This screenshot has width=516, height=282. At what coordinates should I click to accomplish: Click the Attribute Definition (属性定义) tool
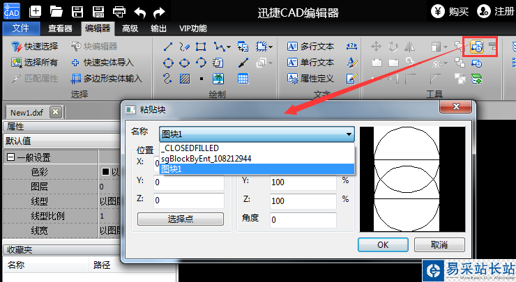[x=311, y=78]
